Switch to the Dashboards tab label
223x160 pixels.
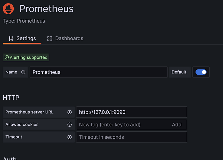point(69,38)
